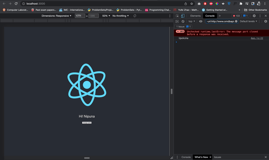Click the 103 errors counter
269x160 pixels.
tap(236, 16)
